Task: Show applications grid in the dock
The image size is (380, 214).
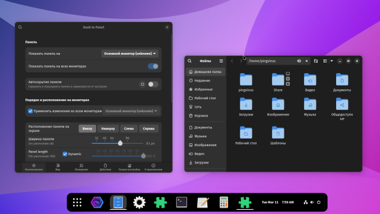Action: click(77, 202)
